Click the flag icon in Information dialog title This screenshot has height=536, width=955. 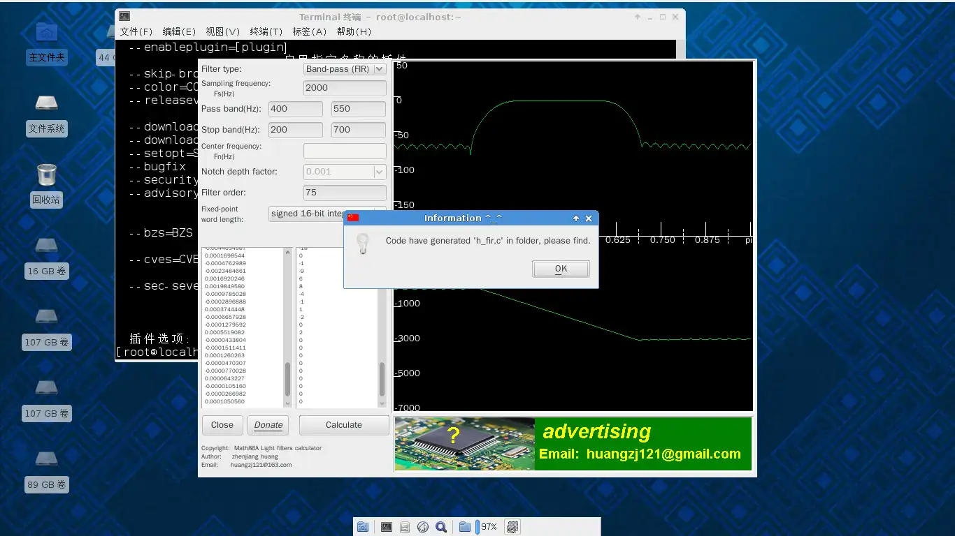pyautogui.click(x=353, y=218)
